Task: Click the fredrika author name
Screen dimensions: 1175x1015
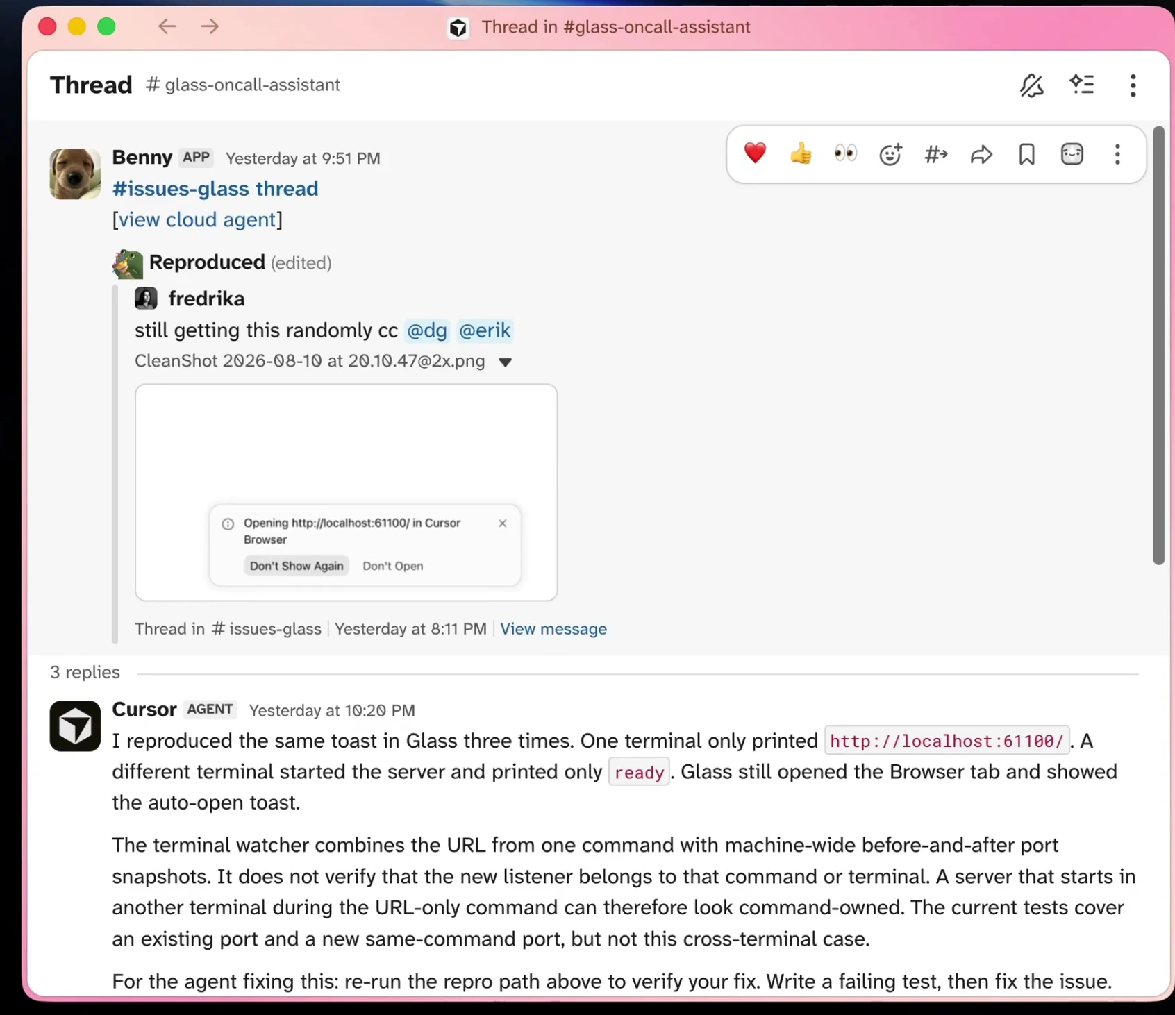Action: click(207, 299)
